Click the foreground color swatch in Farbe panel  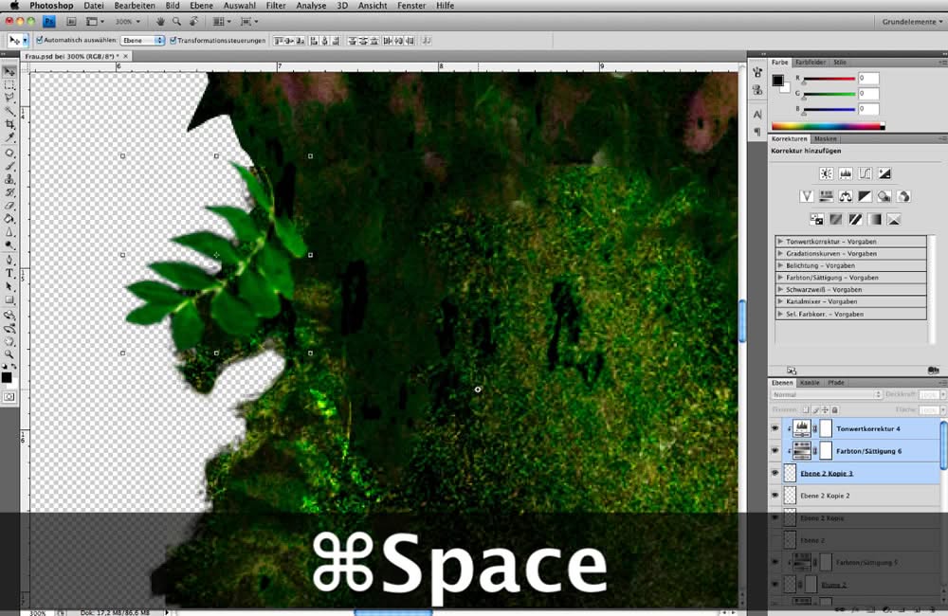click(x=777, y=81)
